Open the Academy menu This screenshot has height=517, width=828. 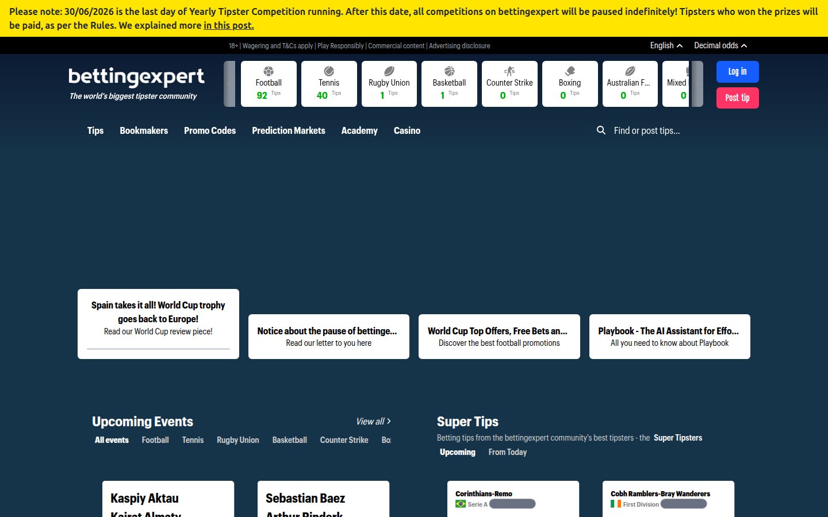[x=359, y=130]
